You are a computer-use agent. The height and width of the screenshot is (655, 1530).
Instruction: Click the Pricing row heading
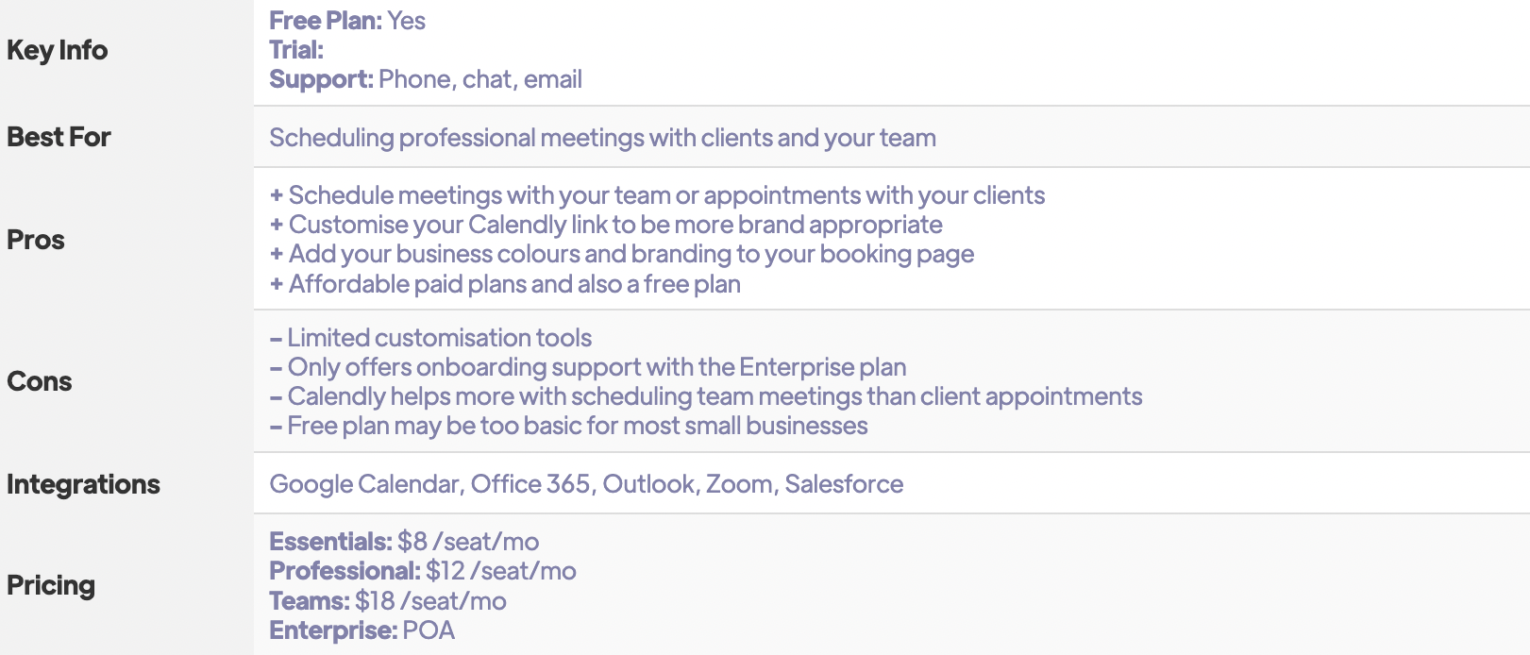pyautogui.click(x=51, y=585)
